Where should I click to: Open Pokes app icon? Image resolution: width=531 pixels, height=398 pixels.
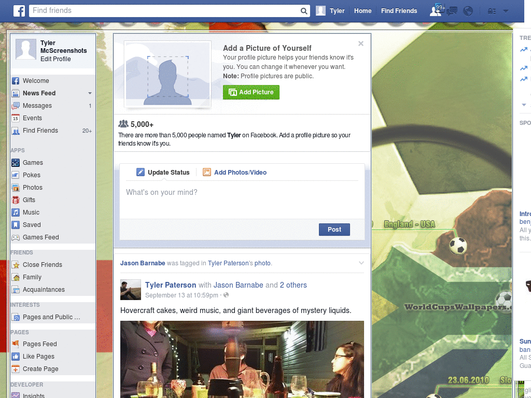click(16, 175)
